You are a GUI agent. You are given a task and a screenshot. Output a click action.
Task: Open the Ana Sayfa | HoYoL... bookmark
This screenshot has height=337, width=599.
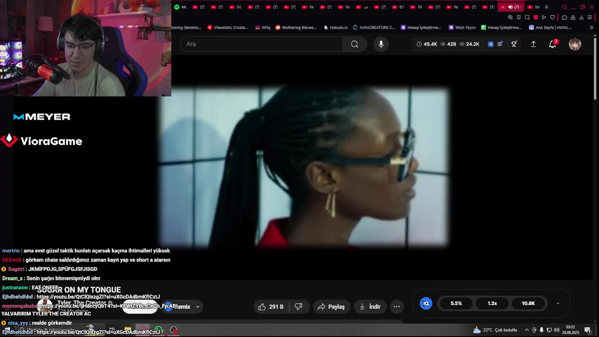[550, 28]
